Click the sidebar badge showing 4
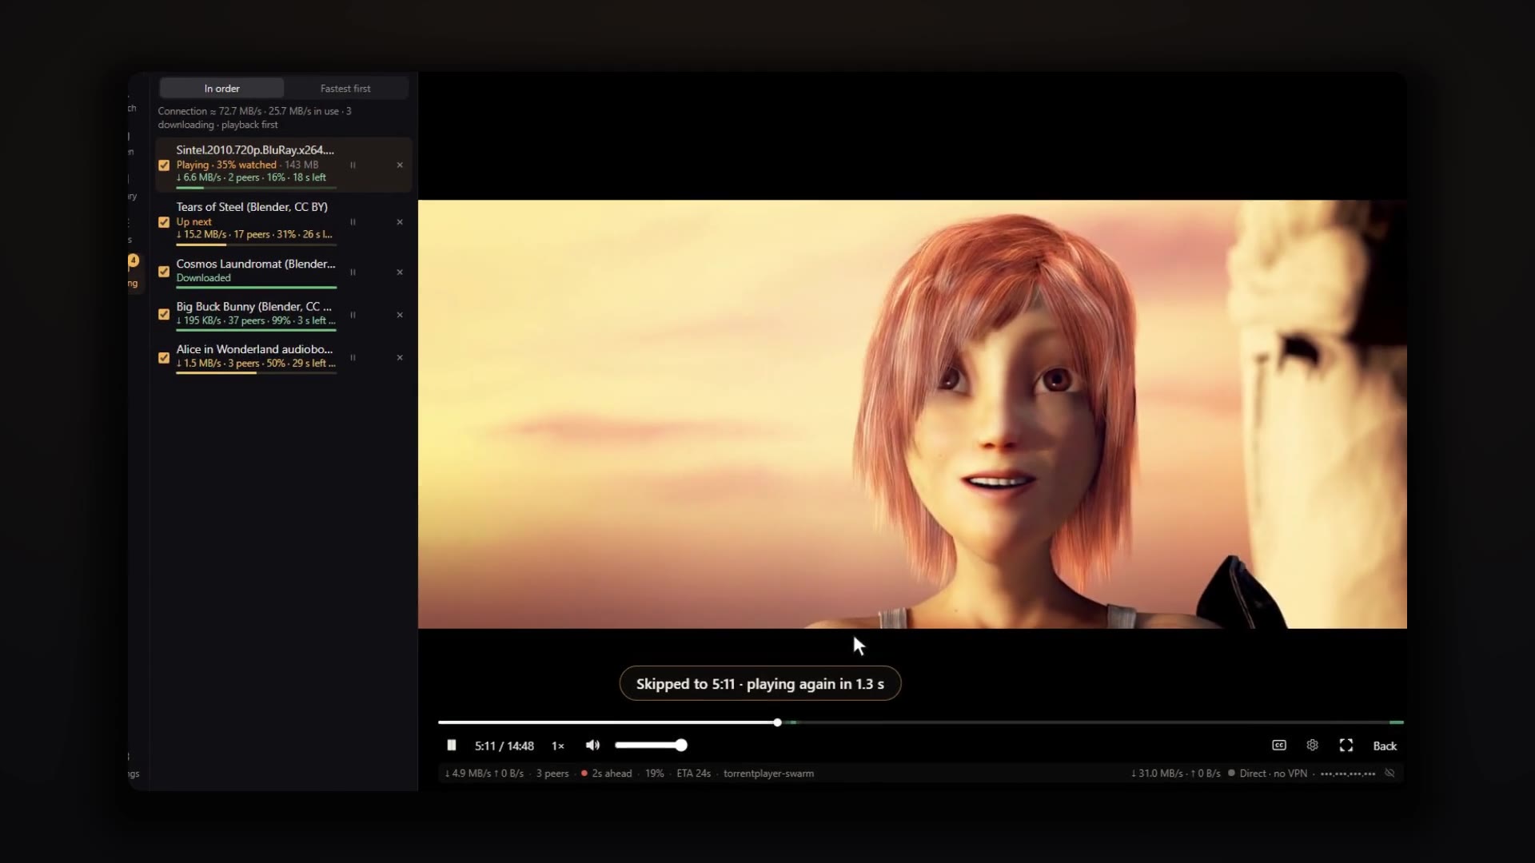 pos(134,260)
